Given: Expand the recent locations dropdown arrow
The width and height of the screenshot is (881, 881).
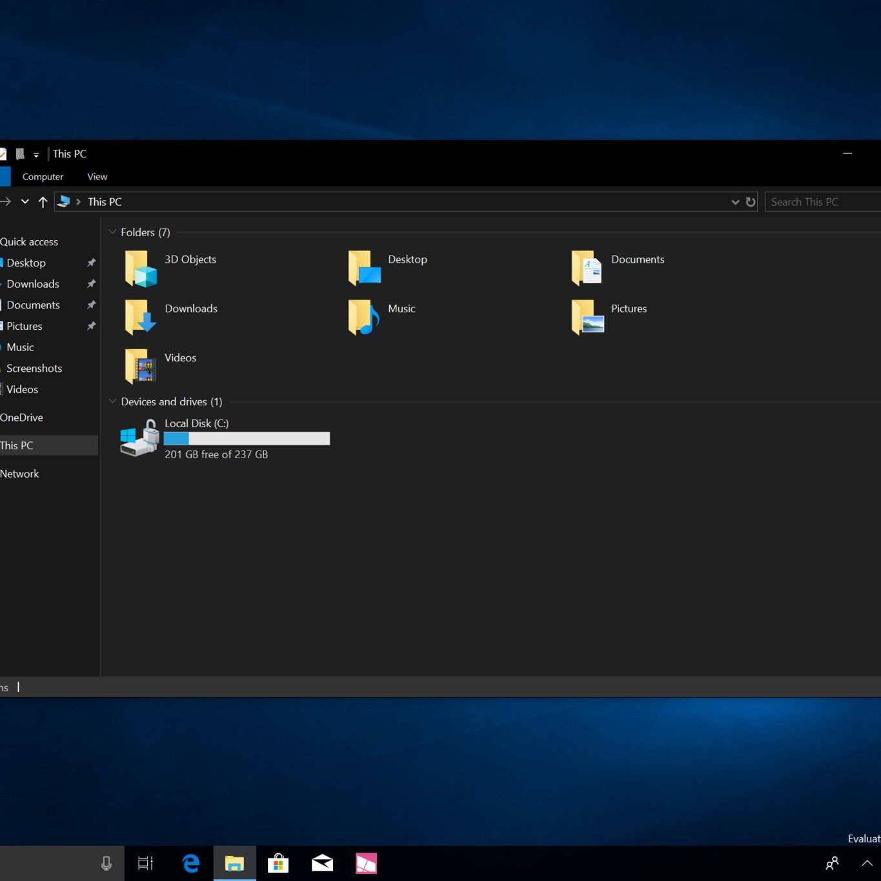Looking at the screenshot, I should coord(25,202).
